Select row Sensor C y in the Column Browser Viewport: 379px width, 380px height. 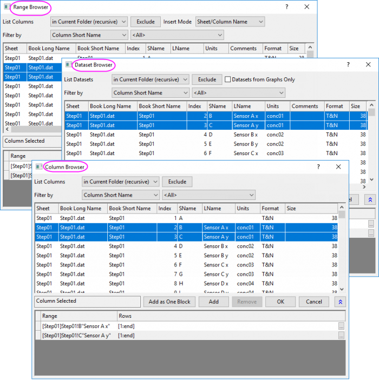(x=186, y=274)
